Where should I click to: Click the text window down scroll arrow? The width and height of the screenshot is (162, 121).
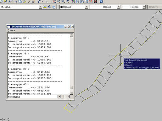click(x=71, y=93)
